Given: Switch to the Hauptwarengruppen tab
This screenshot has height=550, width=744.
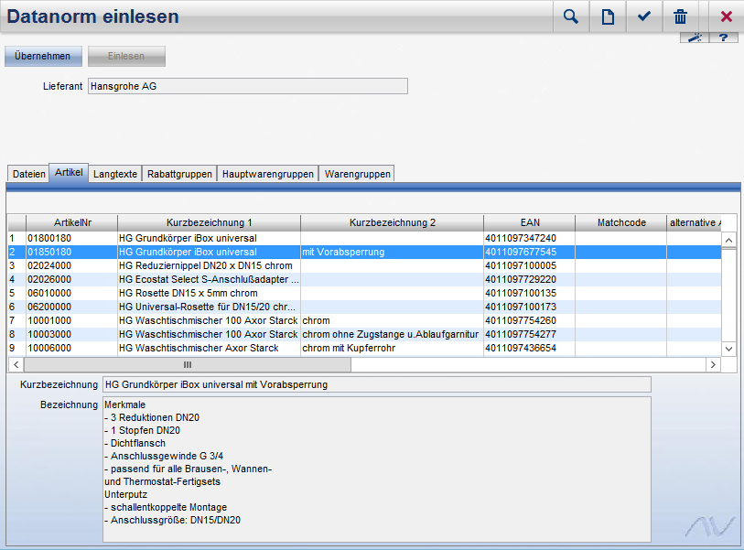Looking at the screenshot, I should pyautogui.click(x=267, y=174).
